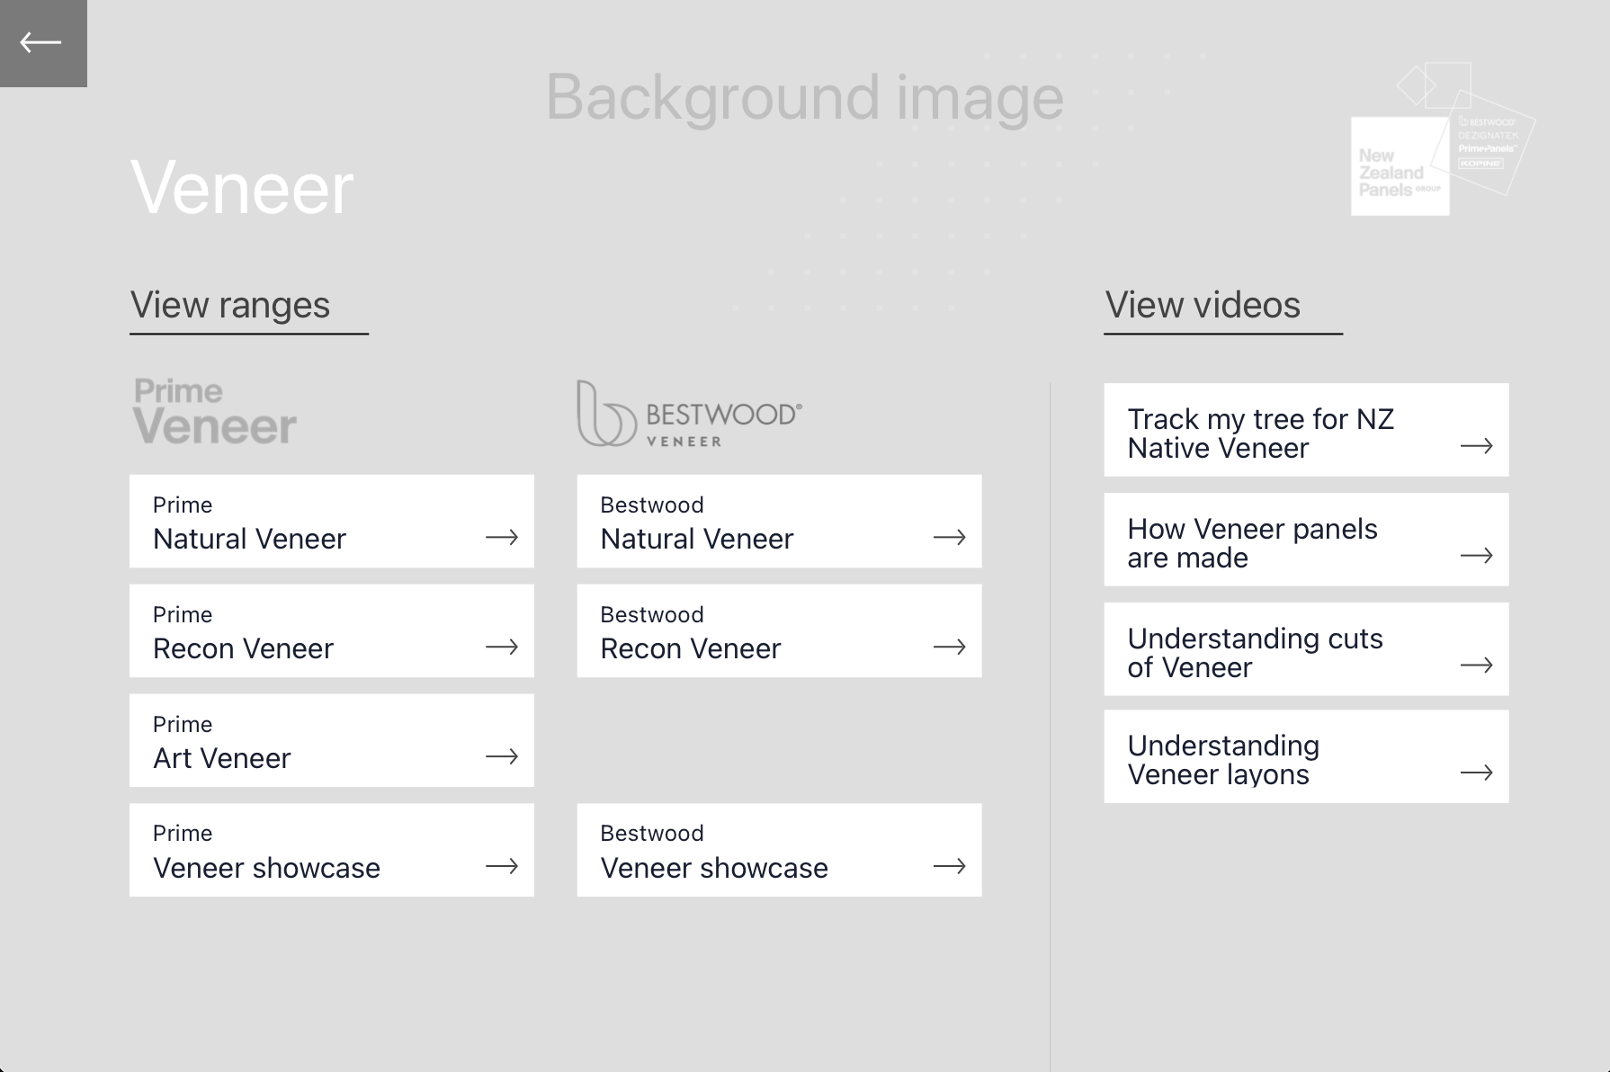The image size is (1610, 1072).
Task: Select the View ranges heading
Action: (230, 306)
